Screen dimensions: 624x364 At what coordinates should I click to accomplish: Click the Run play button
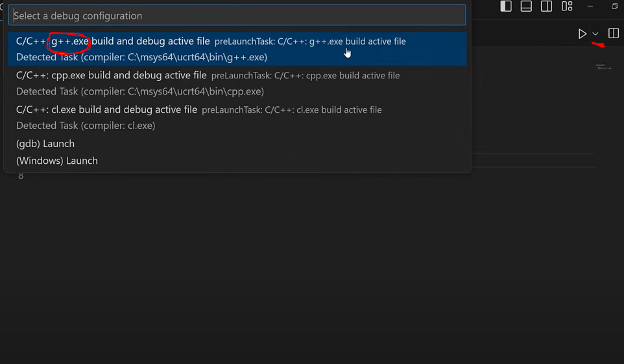pyautogui.click(x=582, y=34)
